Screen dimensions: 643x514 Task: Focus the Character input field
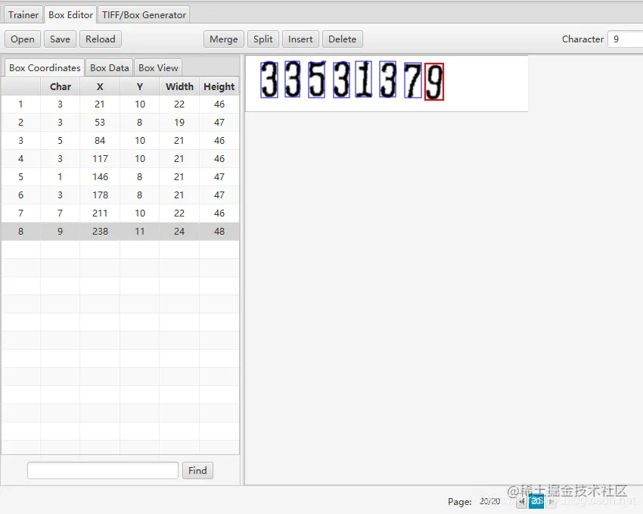click(626, 39)
